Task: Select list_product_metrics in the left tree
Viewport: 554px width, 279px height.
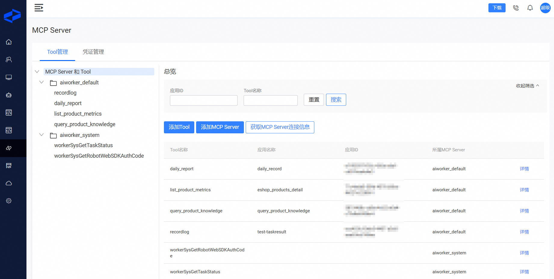Action: (x=78, y=114)
